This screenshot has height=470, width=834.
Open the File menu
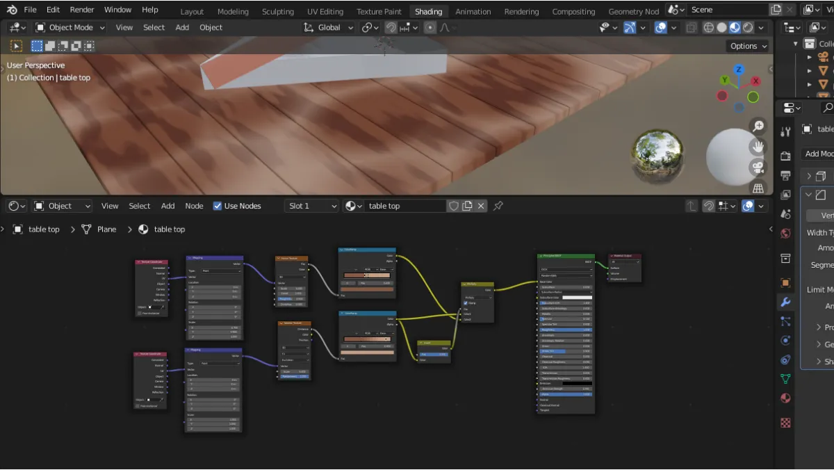pos(30,10)
